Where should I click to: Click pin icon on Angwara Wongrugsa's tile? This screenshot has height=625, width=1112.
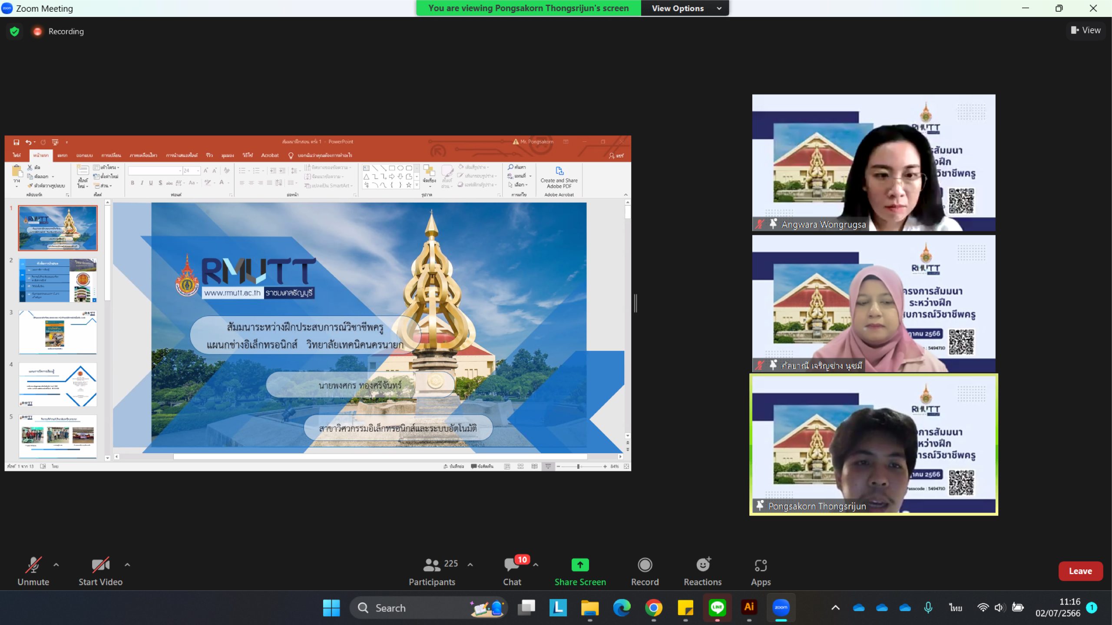[773, 224]
